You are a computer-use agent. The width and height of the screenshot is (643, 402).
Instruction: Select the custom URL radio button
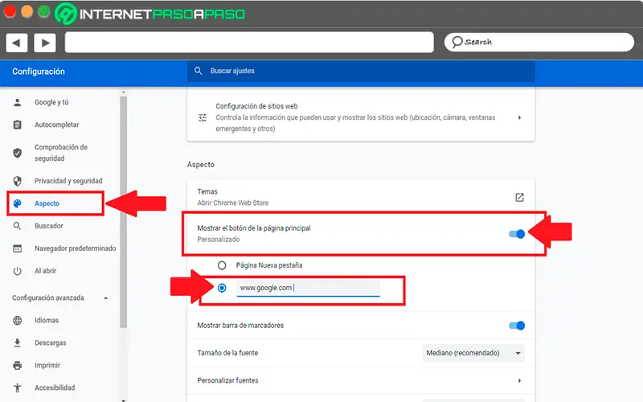pos(222,288)
